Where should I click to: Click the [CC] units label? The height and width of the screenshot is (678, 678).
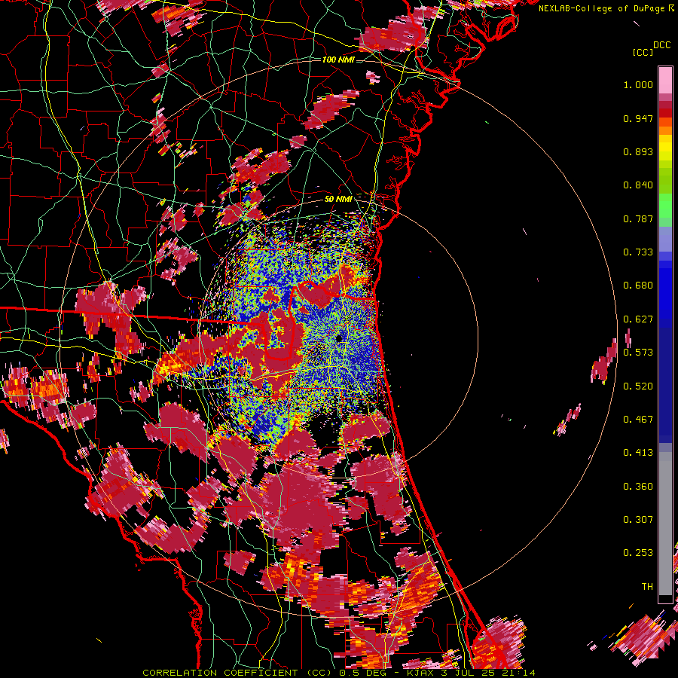[643, 52]
